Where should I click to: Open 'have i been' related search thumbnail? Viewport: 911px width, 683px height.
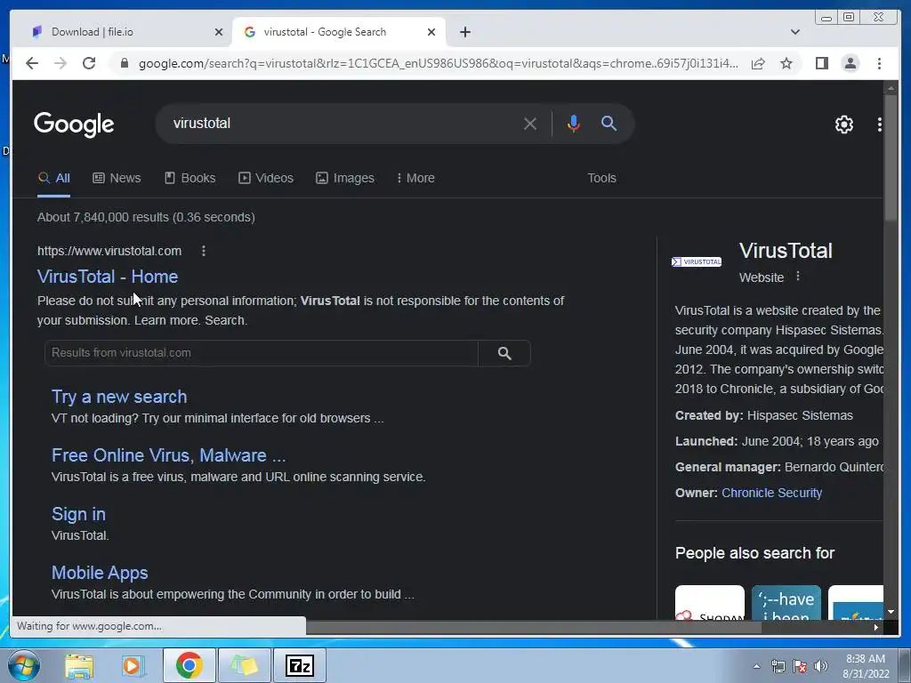(786, 603)
